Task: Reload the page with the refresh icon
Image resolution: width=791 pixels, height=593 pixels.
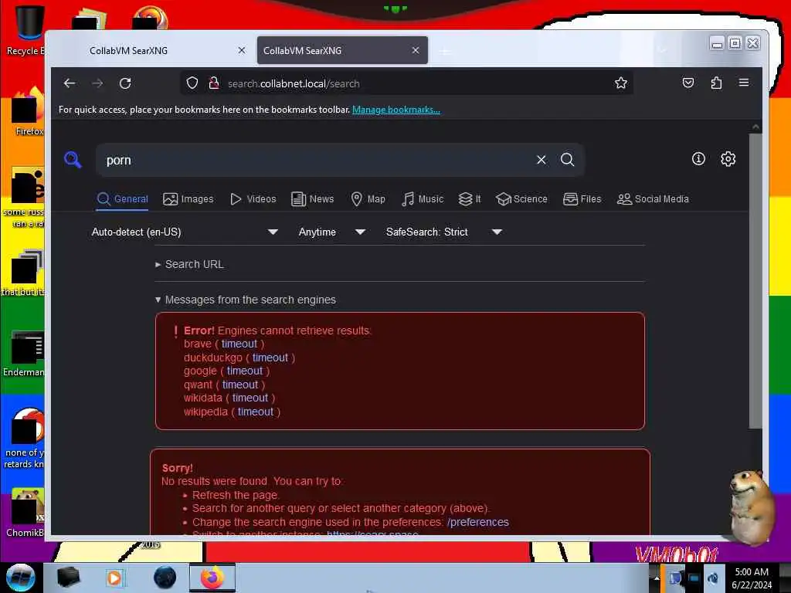Action: click(125, 83)
